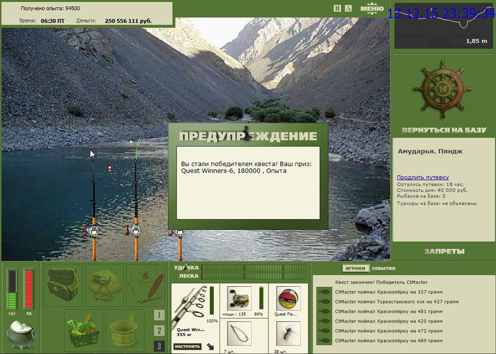The width and height of the screenshot is (496, 354).
Task: Click the rod name 'Quest Win... 355 кг'
Action: point(190,332)
